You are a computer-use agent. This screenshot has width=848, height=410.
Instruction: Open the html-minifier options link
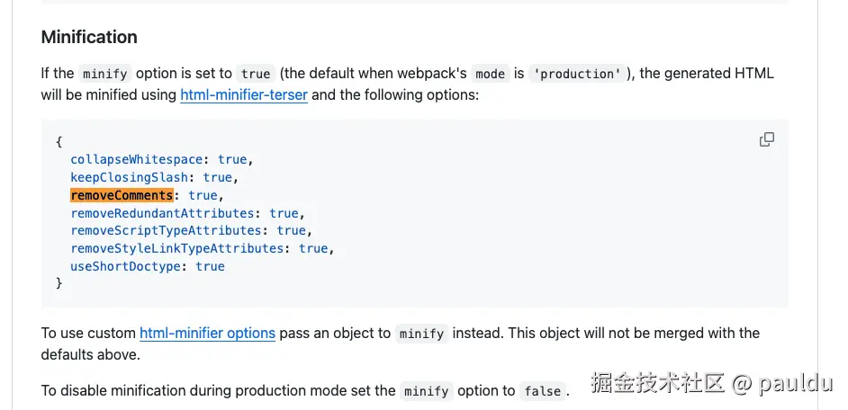coord(207,334)
